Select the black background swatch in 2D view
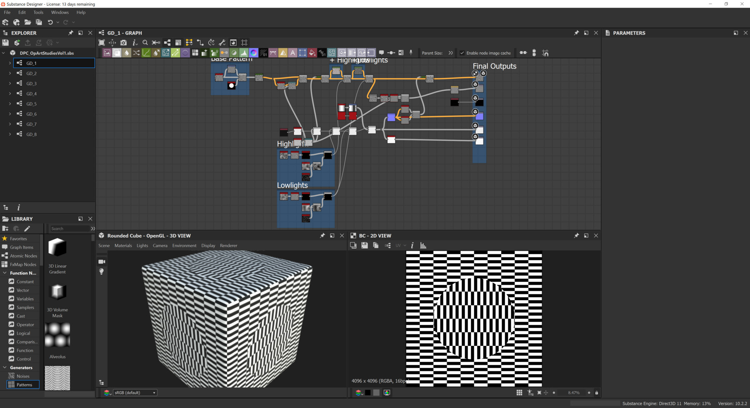Image resolution: width=750 pixels, height=408 pixels. pos(367,393)
